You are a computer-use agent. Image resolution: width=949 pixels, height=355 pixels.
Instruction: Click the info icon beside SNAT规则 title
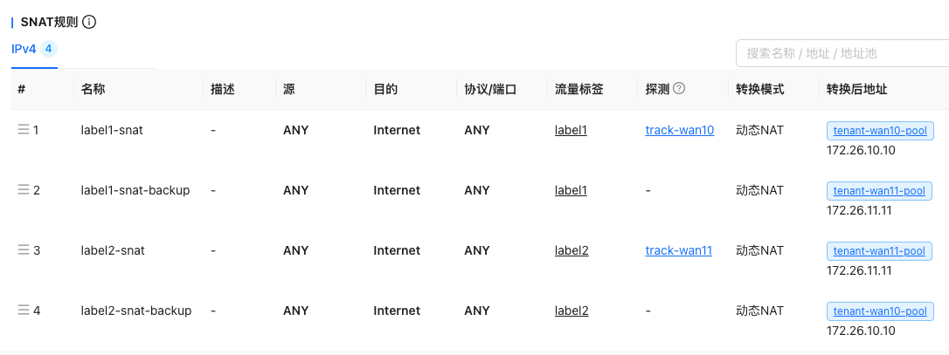[x=89, y=23]
